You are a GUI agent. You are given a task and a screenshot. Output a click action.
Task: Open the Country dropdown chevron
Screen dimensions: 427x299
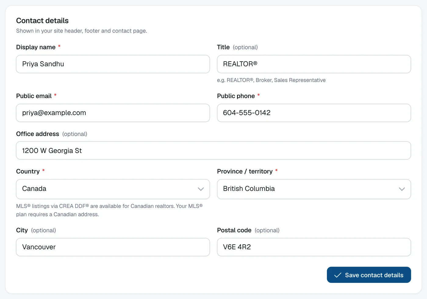pyautogui.click(x=201, y=189)
